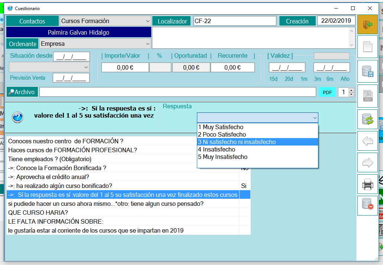This screenshot has width=383, height=265.
Task: Click the PDF document icon in right toolbar
Action: (367, 96)
